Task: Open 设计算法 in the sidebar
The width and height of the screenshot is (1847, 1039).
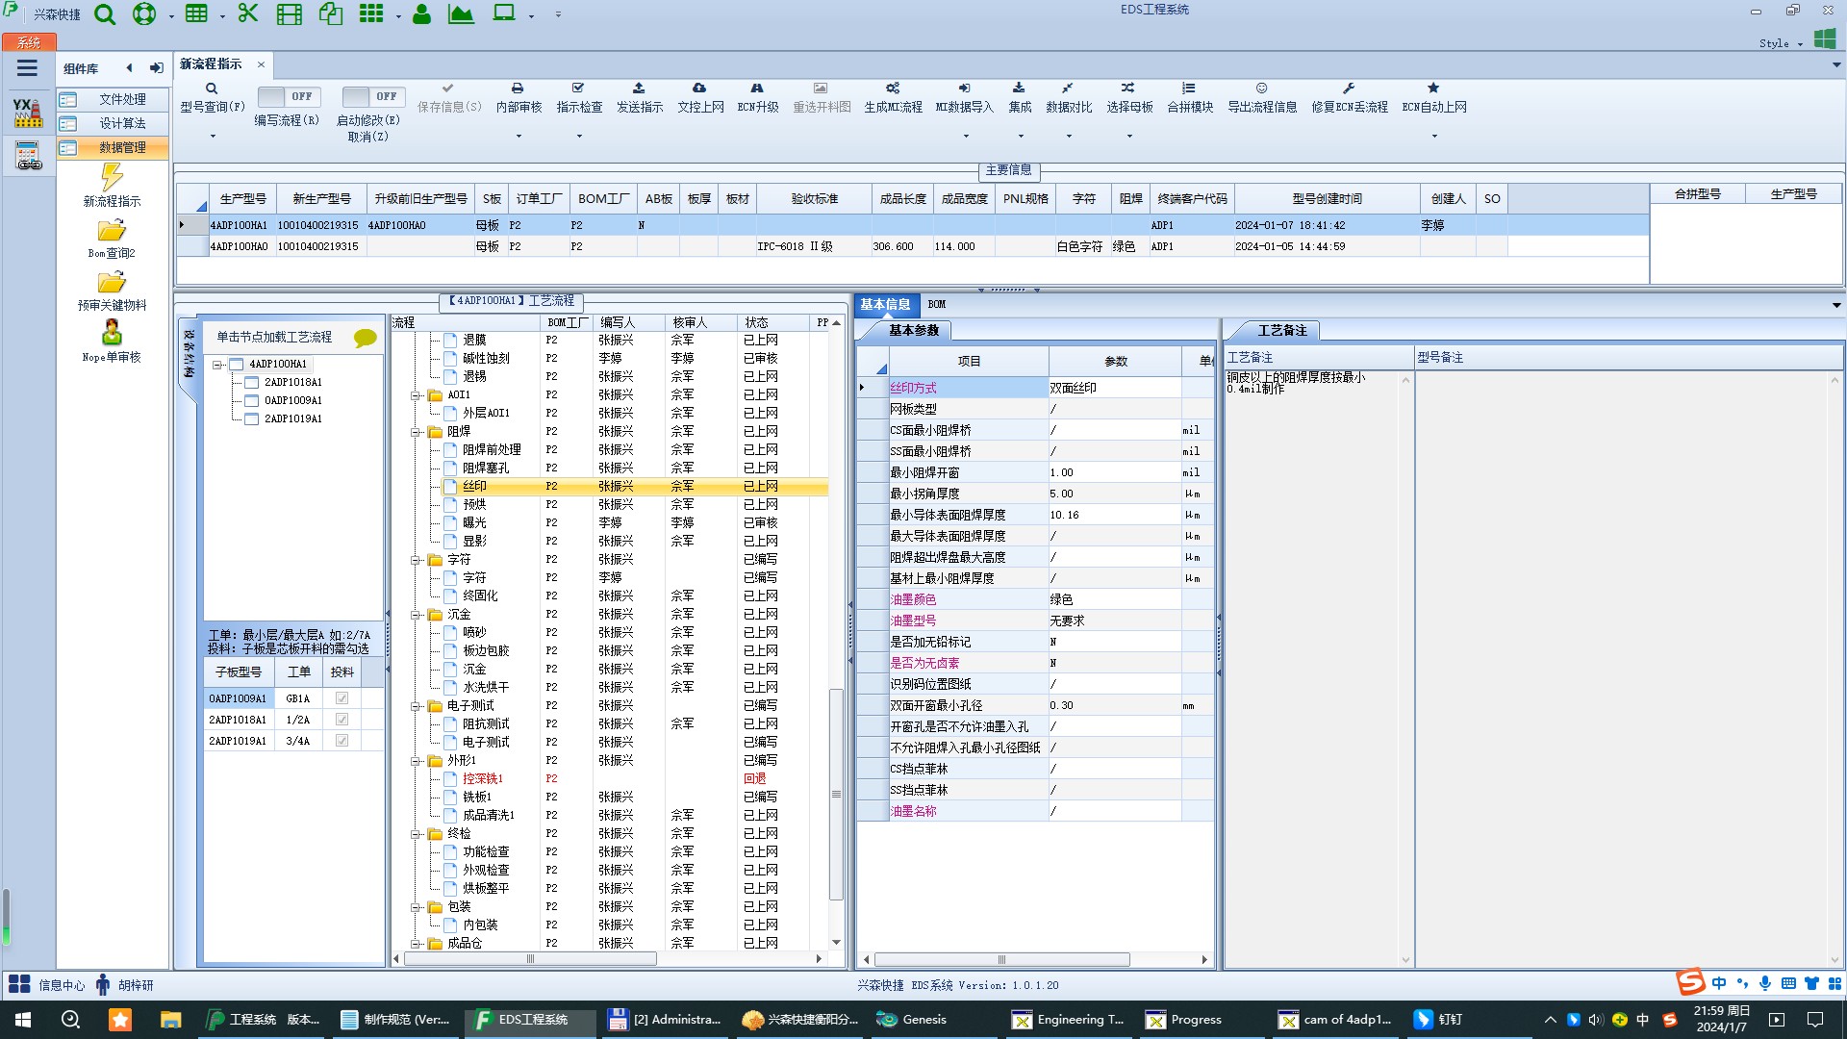Action: 122,123
